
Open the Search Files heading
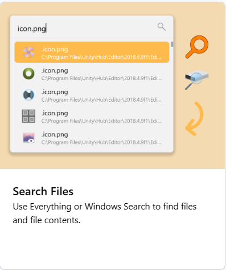point(43,191)
